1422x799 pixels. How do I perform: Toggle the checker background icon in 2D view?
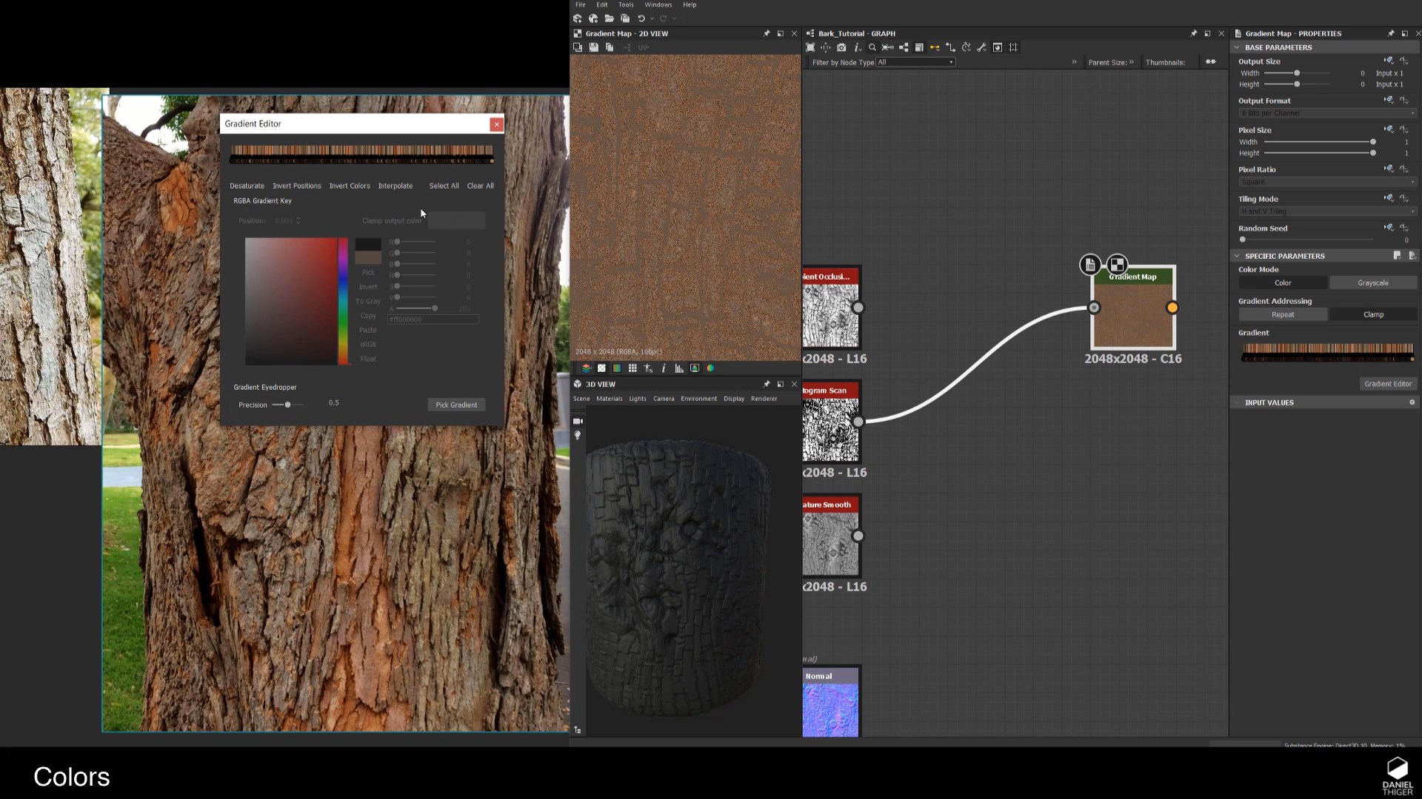(601, 368)
